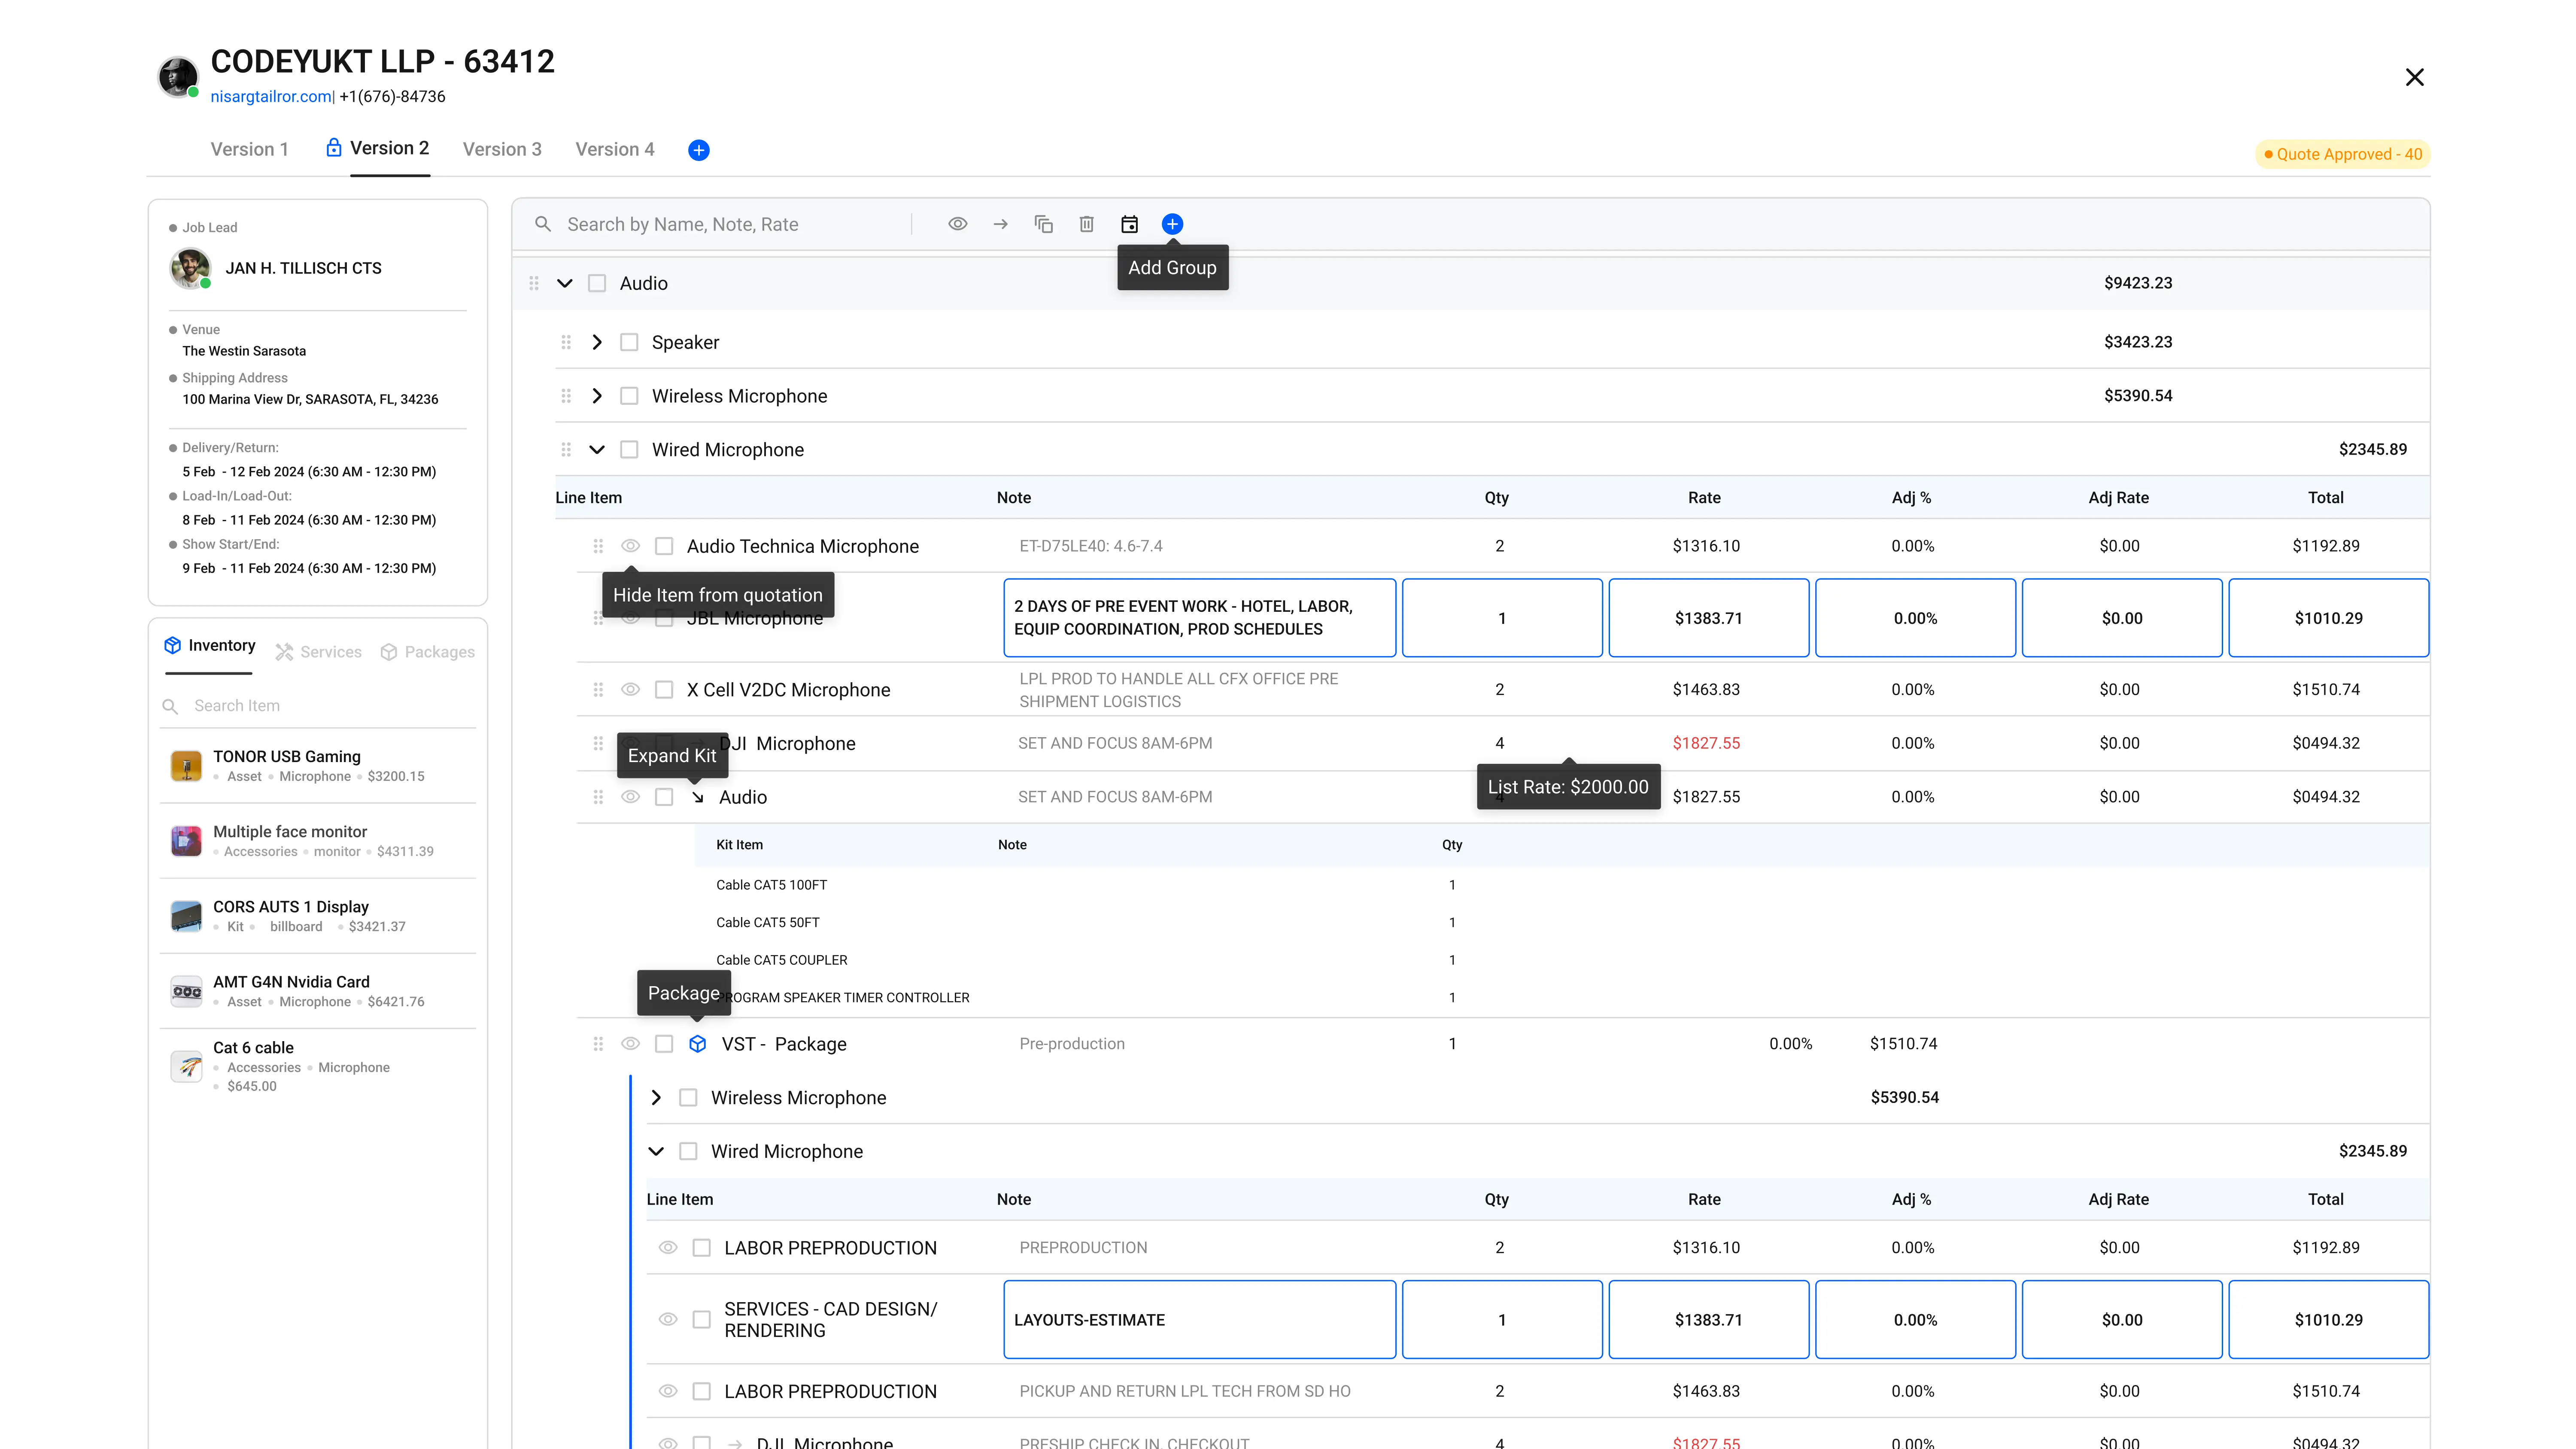Click the customer avatar beside CODEYUKT LLP
2576x1449 pixels.
pos(178,76)
